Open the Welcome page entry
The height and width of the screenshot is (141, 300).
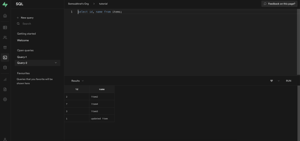[23, 40]
